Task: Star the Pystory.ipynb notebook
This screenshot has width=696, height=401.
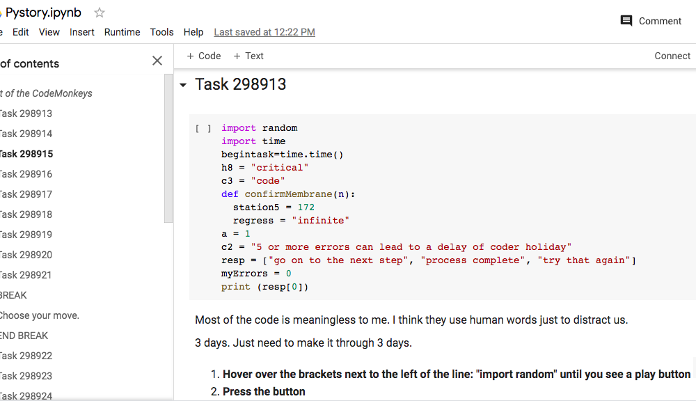Action: point(100,13)
